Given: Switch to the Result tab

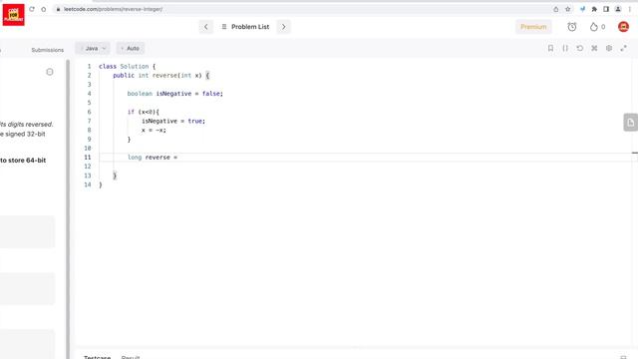Looking at the screenshot, I should pyautogui.click(x=131, y=357).
